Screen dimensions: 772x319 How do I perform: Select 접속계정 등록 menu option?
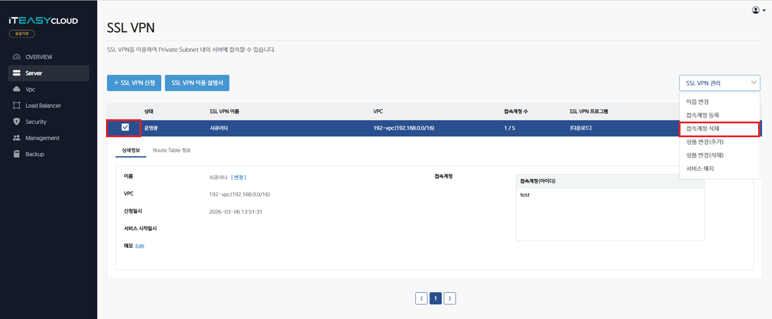703,115
